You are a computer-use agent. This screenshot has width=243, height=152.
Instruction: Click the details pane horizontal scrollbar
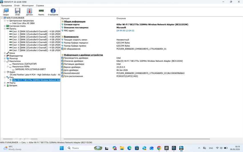(137, 139)
